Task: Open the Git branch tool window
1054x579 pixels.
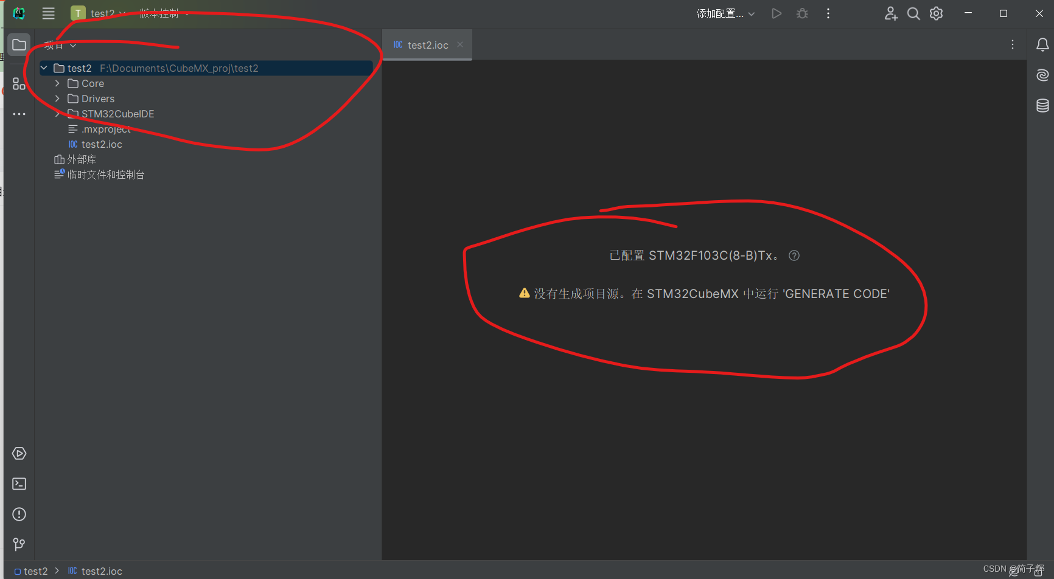Action: [x=19, y=544]
